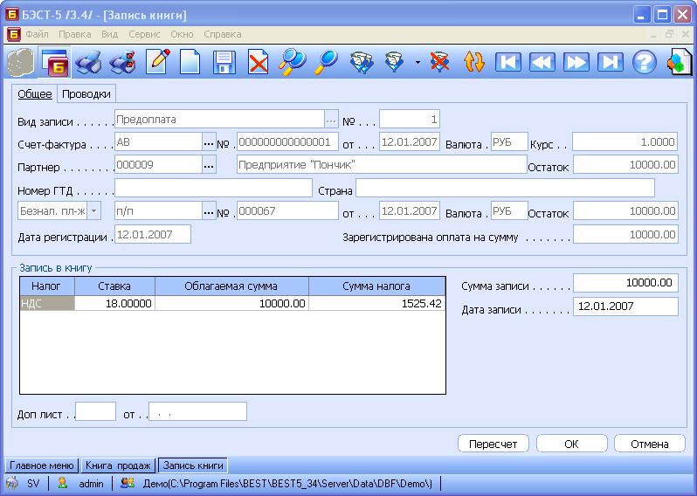
Task: Click the BEST window icon in toolbar
Action: tap(54, 62)
